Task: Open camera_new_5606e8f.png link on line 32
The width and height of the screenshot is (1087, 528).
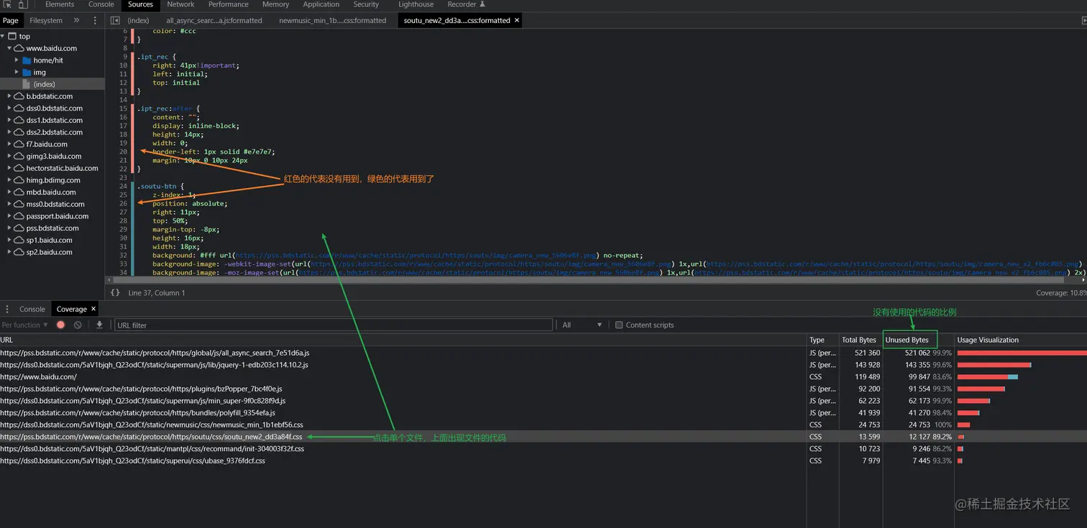Action: tap(417, 255)
